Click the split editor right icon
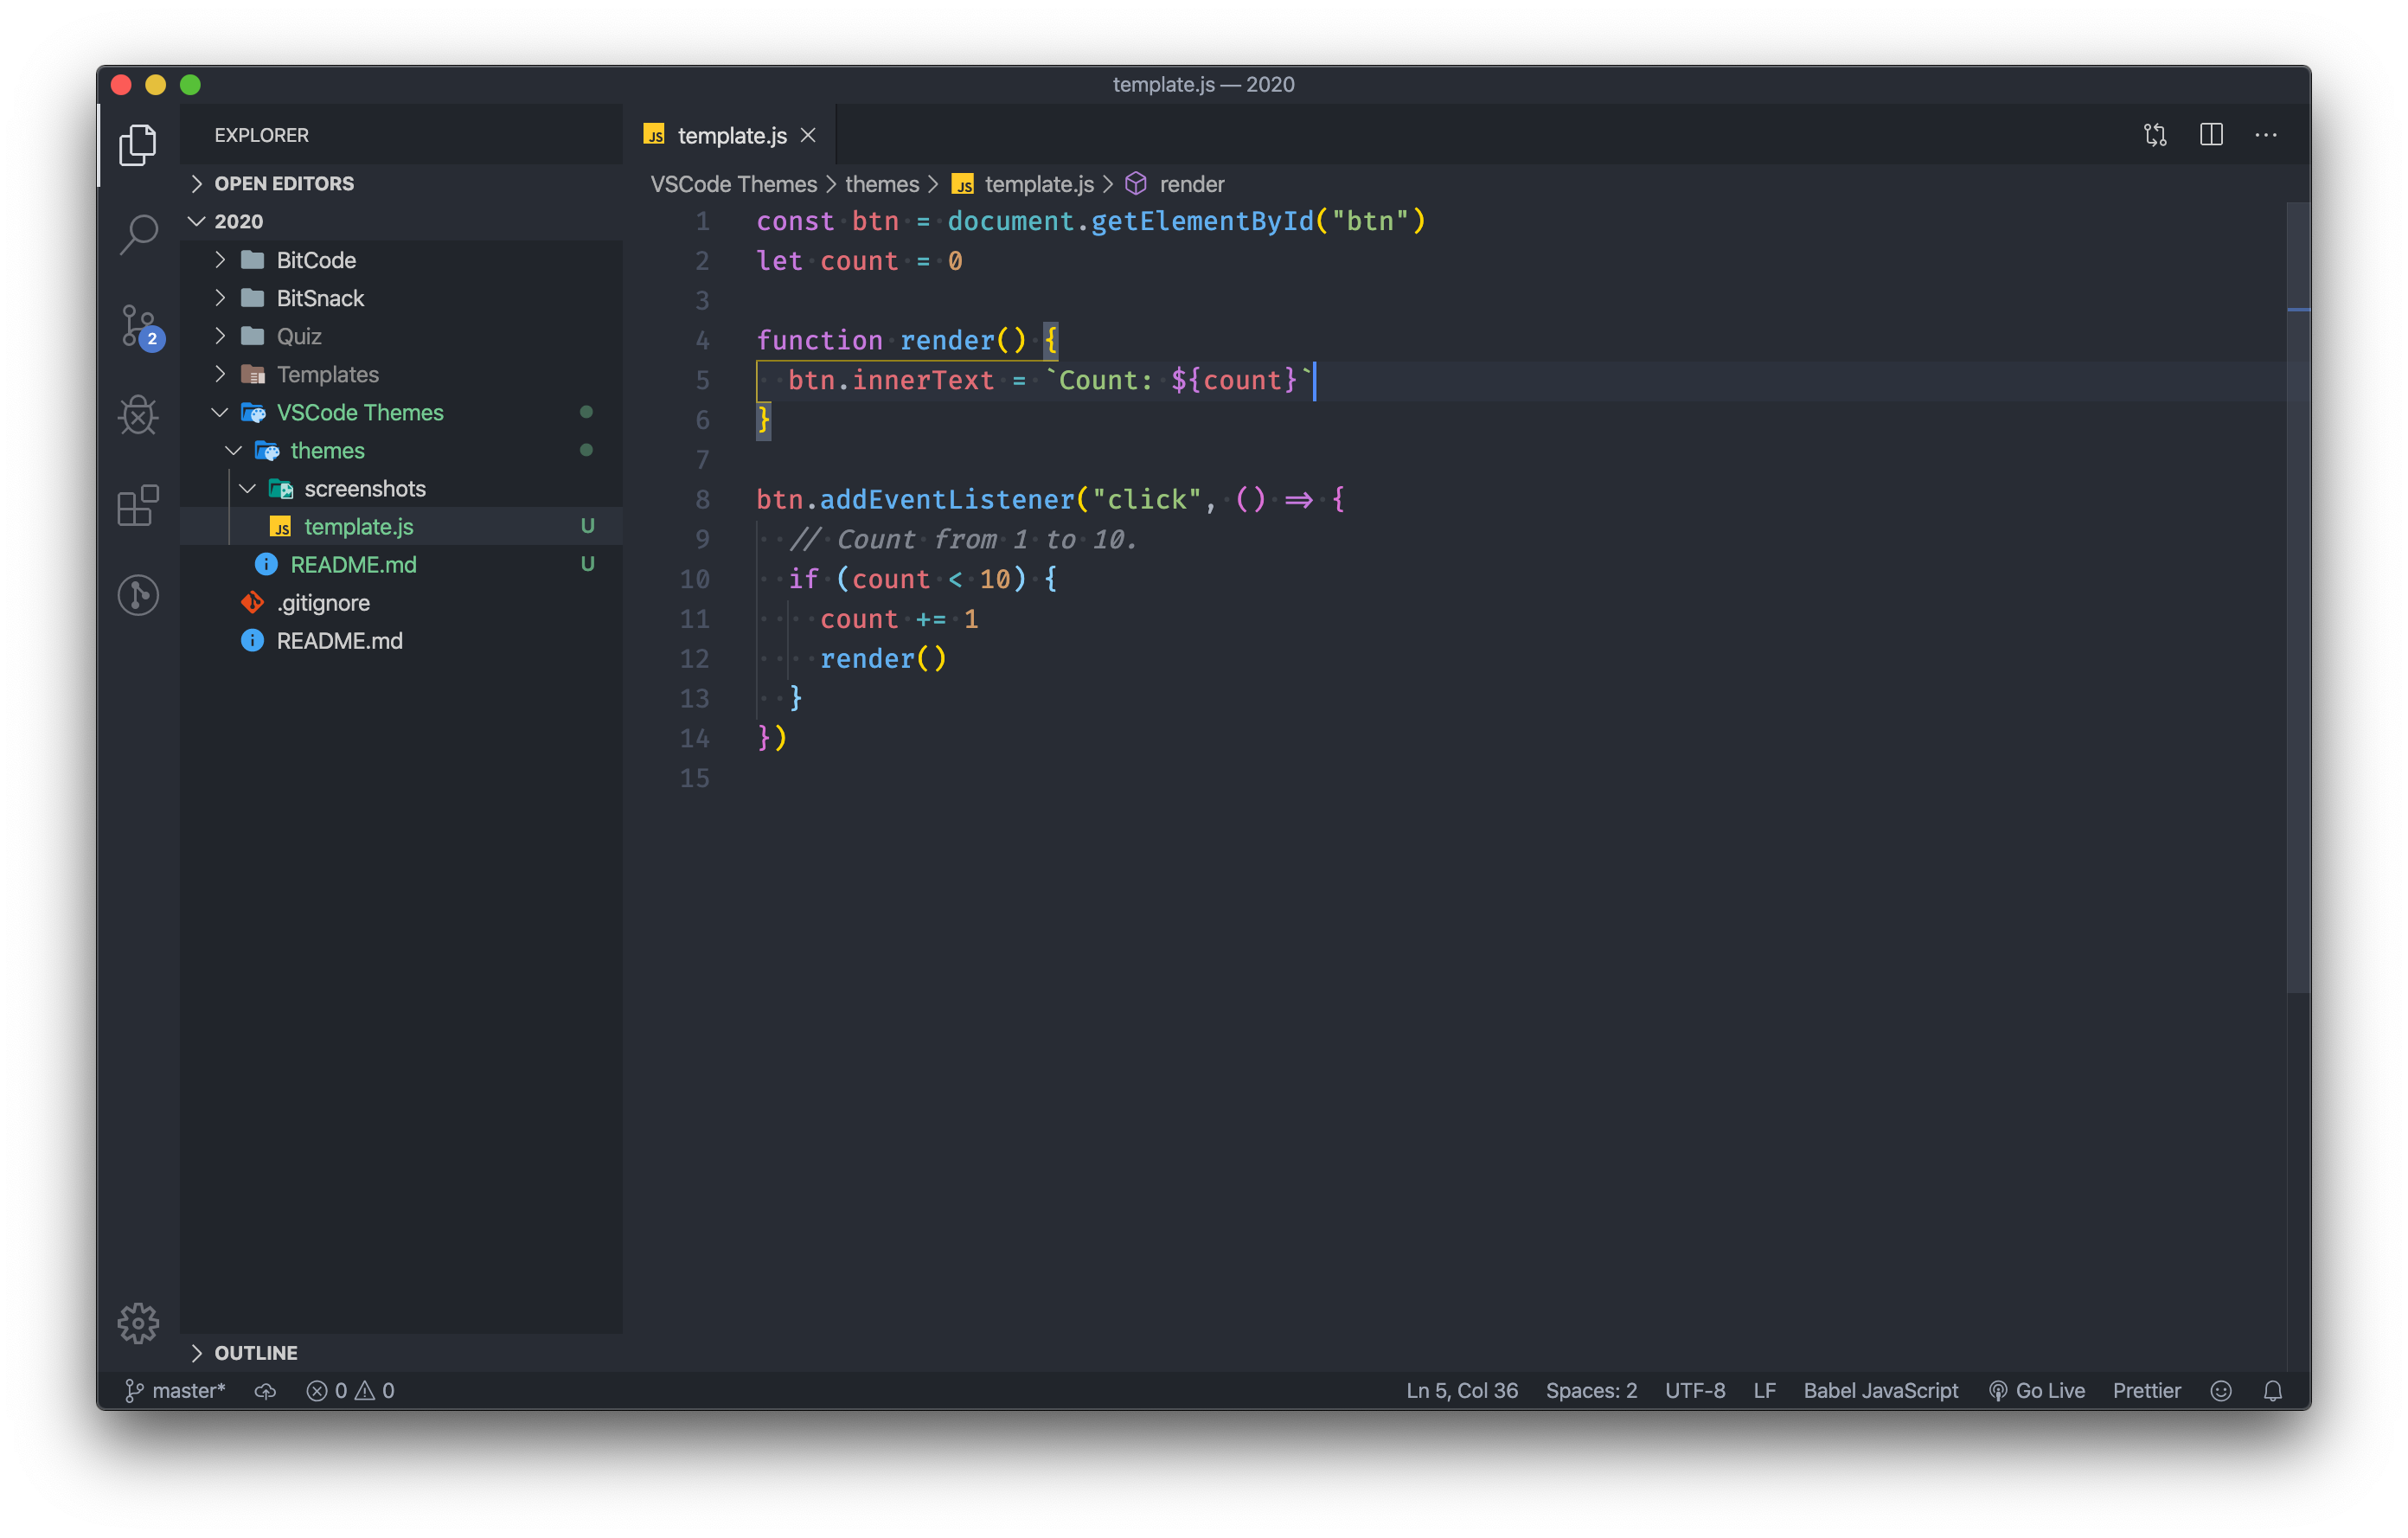2408x1538 pixels. point(2211,135)
